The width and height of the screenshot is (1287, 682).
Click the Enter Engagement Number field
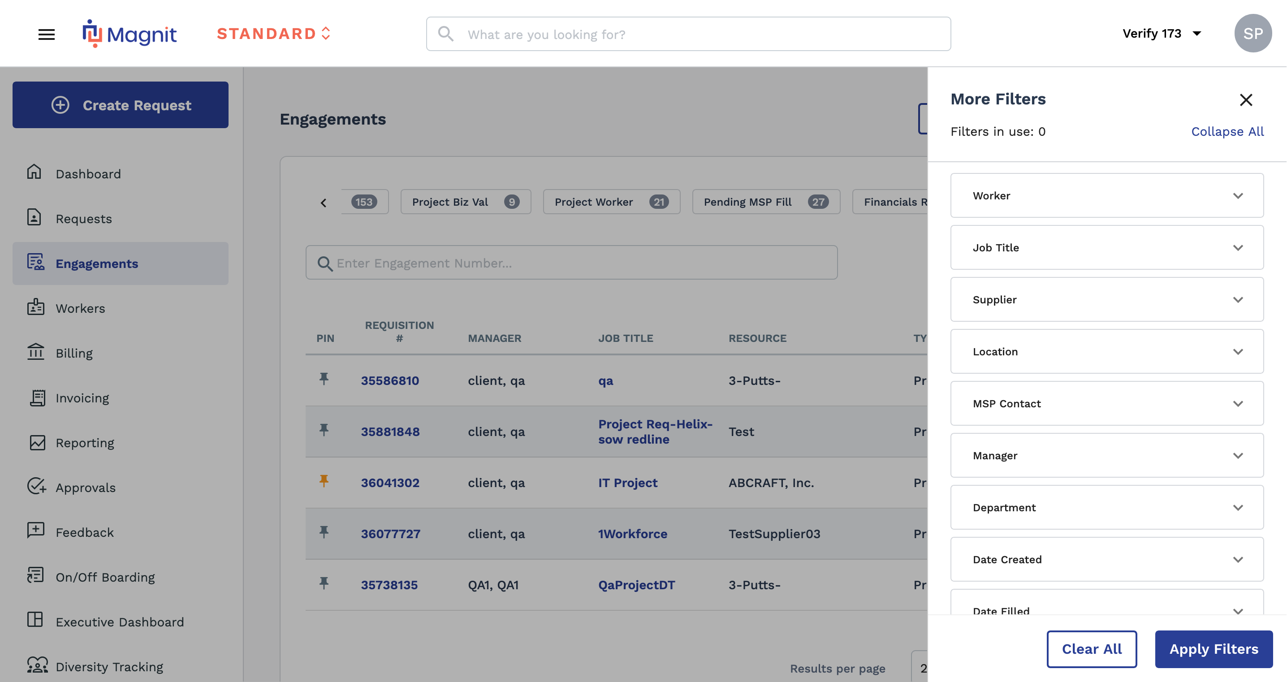click(571, 262)
